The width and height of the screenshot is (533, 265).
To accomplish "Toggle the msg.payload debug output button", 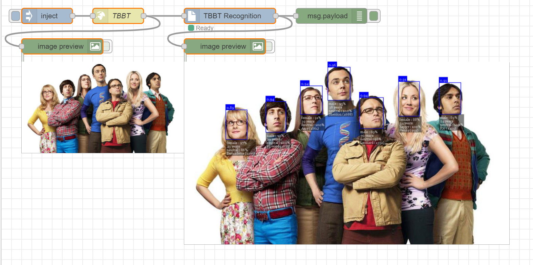I will tap(374, 16).
